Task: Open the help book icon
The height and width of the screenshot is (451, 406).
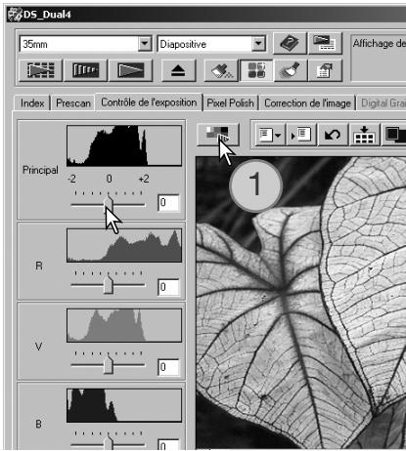Action: [290, 43]
